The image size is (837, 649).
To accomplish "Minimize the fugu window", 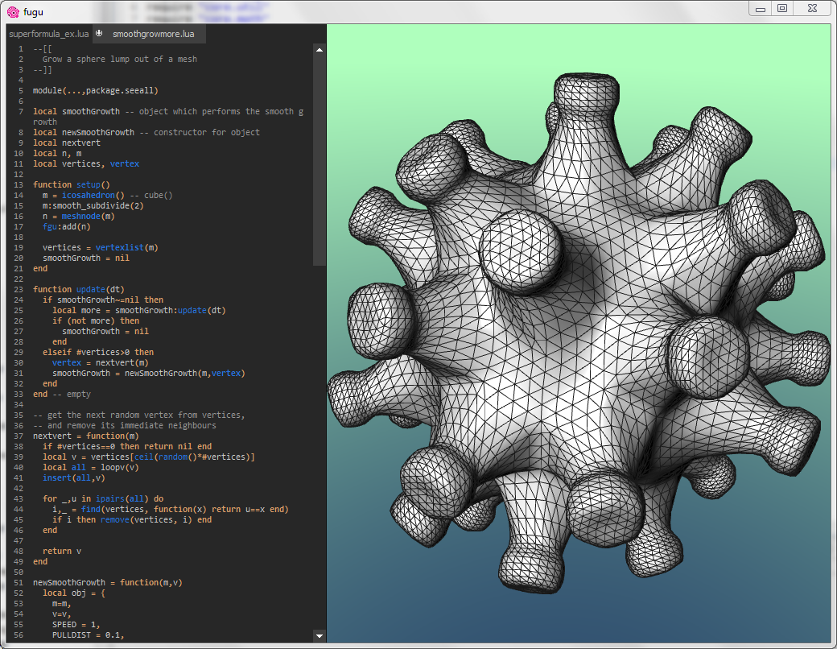I will tap(761, 8).
